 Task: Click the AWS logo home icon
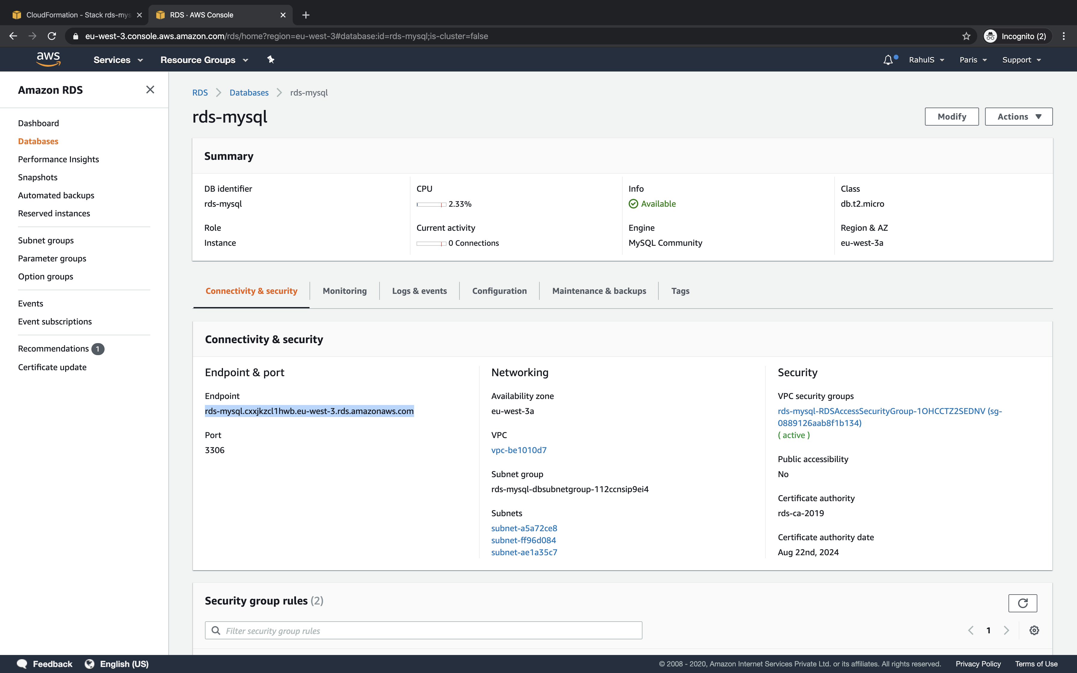(48, 59)
